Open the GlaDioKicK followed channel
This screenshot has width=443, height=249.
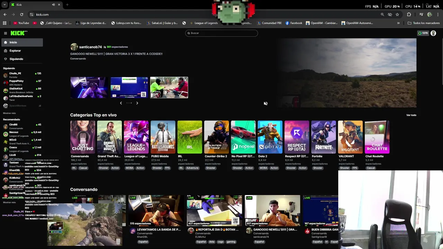(21, 90)
